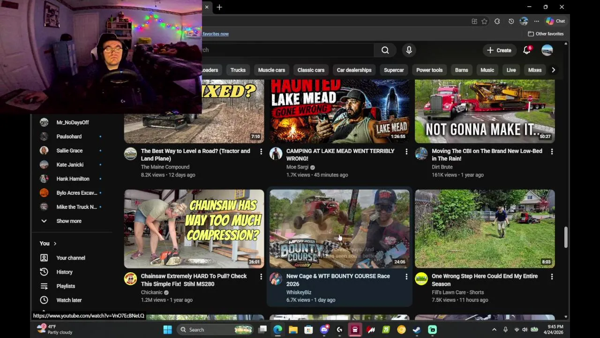Open more actions for Moving The CBI video
Viewport: 600px width, 338px height.
(552, 152)
